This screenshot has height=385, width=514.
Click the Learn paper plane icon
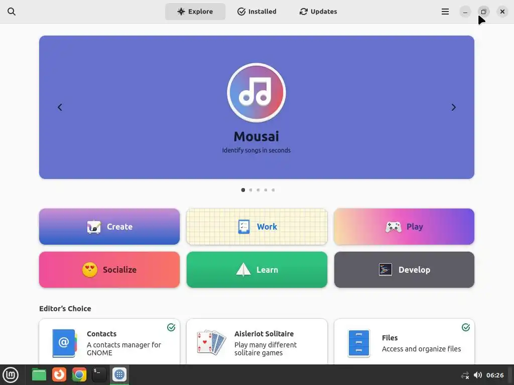point(243,270)
